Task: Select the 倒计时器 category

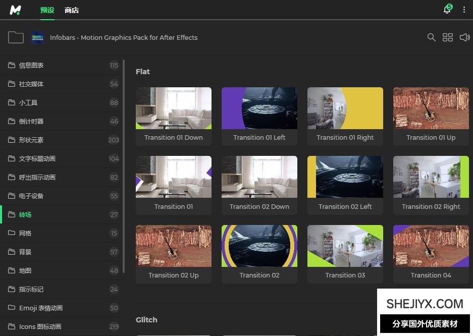Action: [31, 121]
